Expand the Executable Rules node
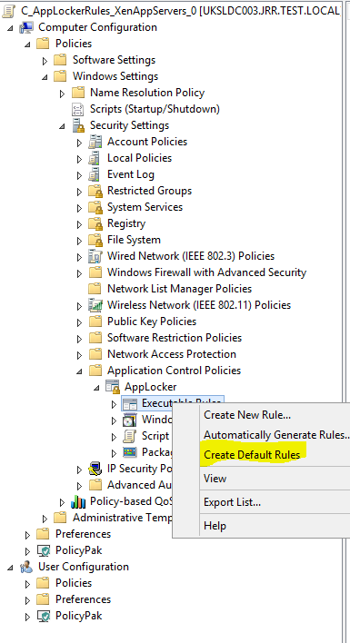This screenshot has height=643, width=350. click(x=114, y=404)
